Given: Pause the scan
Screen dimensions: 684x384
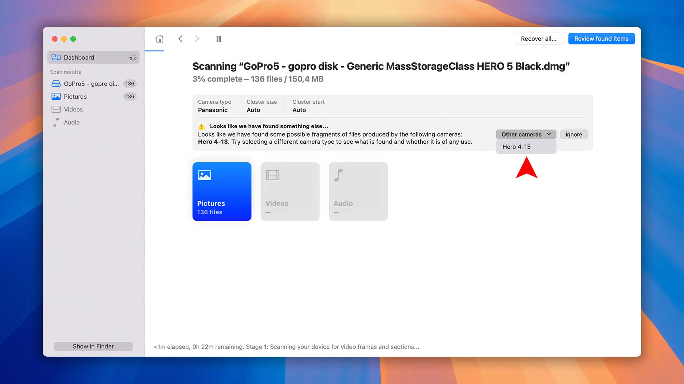Looking at the screenshot, I should tap(219, 39).
